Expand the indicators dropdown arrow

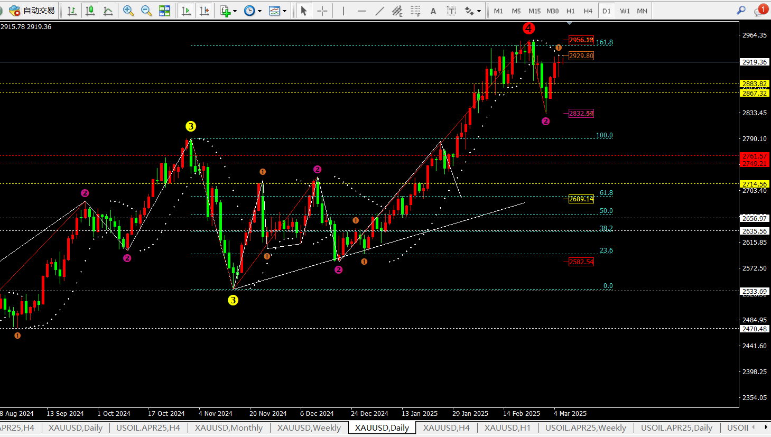point(235,11)
